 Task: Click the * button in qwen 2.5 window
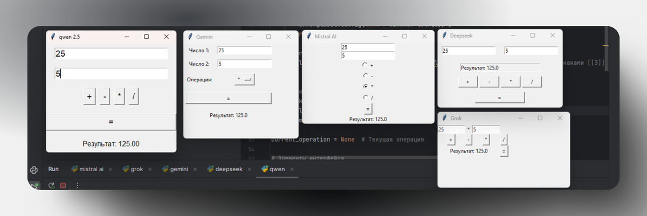119,96
